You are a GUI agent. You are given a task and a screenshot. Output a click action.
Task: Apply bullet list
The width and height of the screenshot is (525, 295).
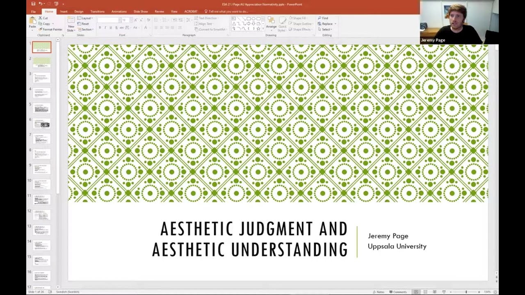pos(157,20)
